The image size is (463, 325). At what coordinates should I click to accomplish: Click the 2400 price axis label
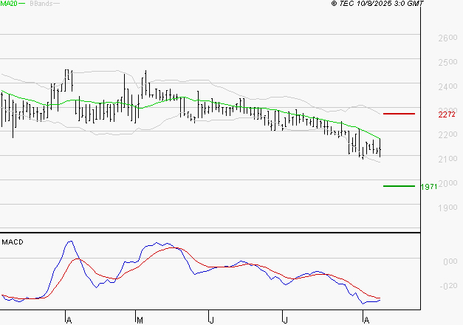(x=447, y=86)
